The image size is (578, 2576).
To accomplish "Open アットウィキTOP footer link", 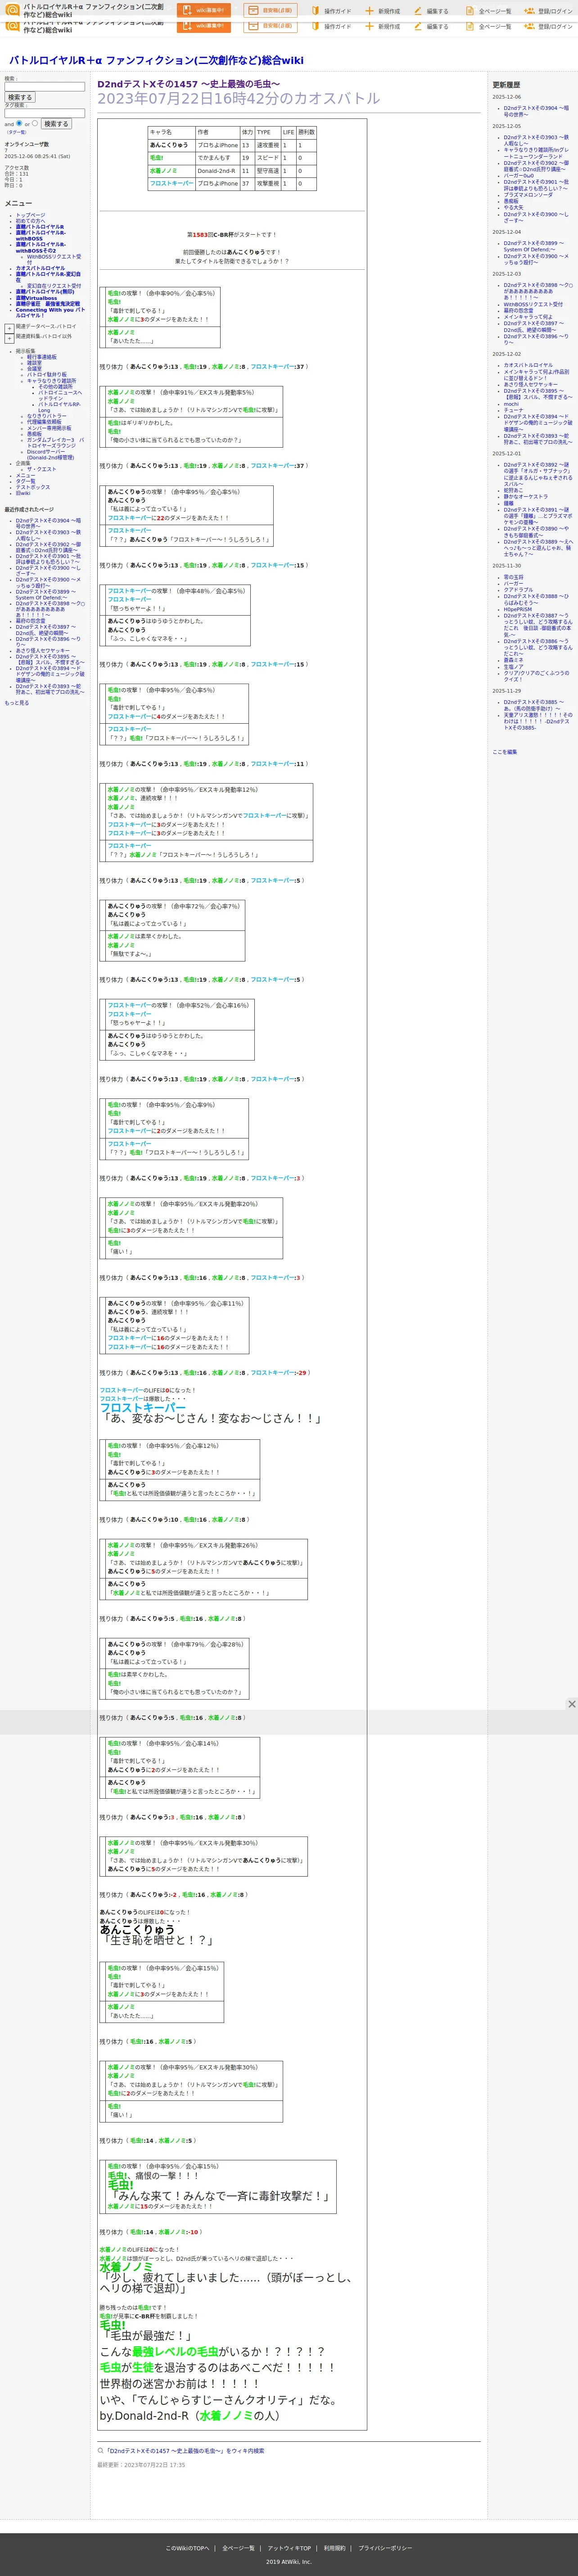I will tap(289, 2548).
